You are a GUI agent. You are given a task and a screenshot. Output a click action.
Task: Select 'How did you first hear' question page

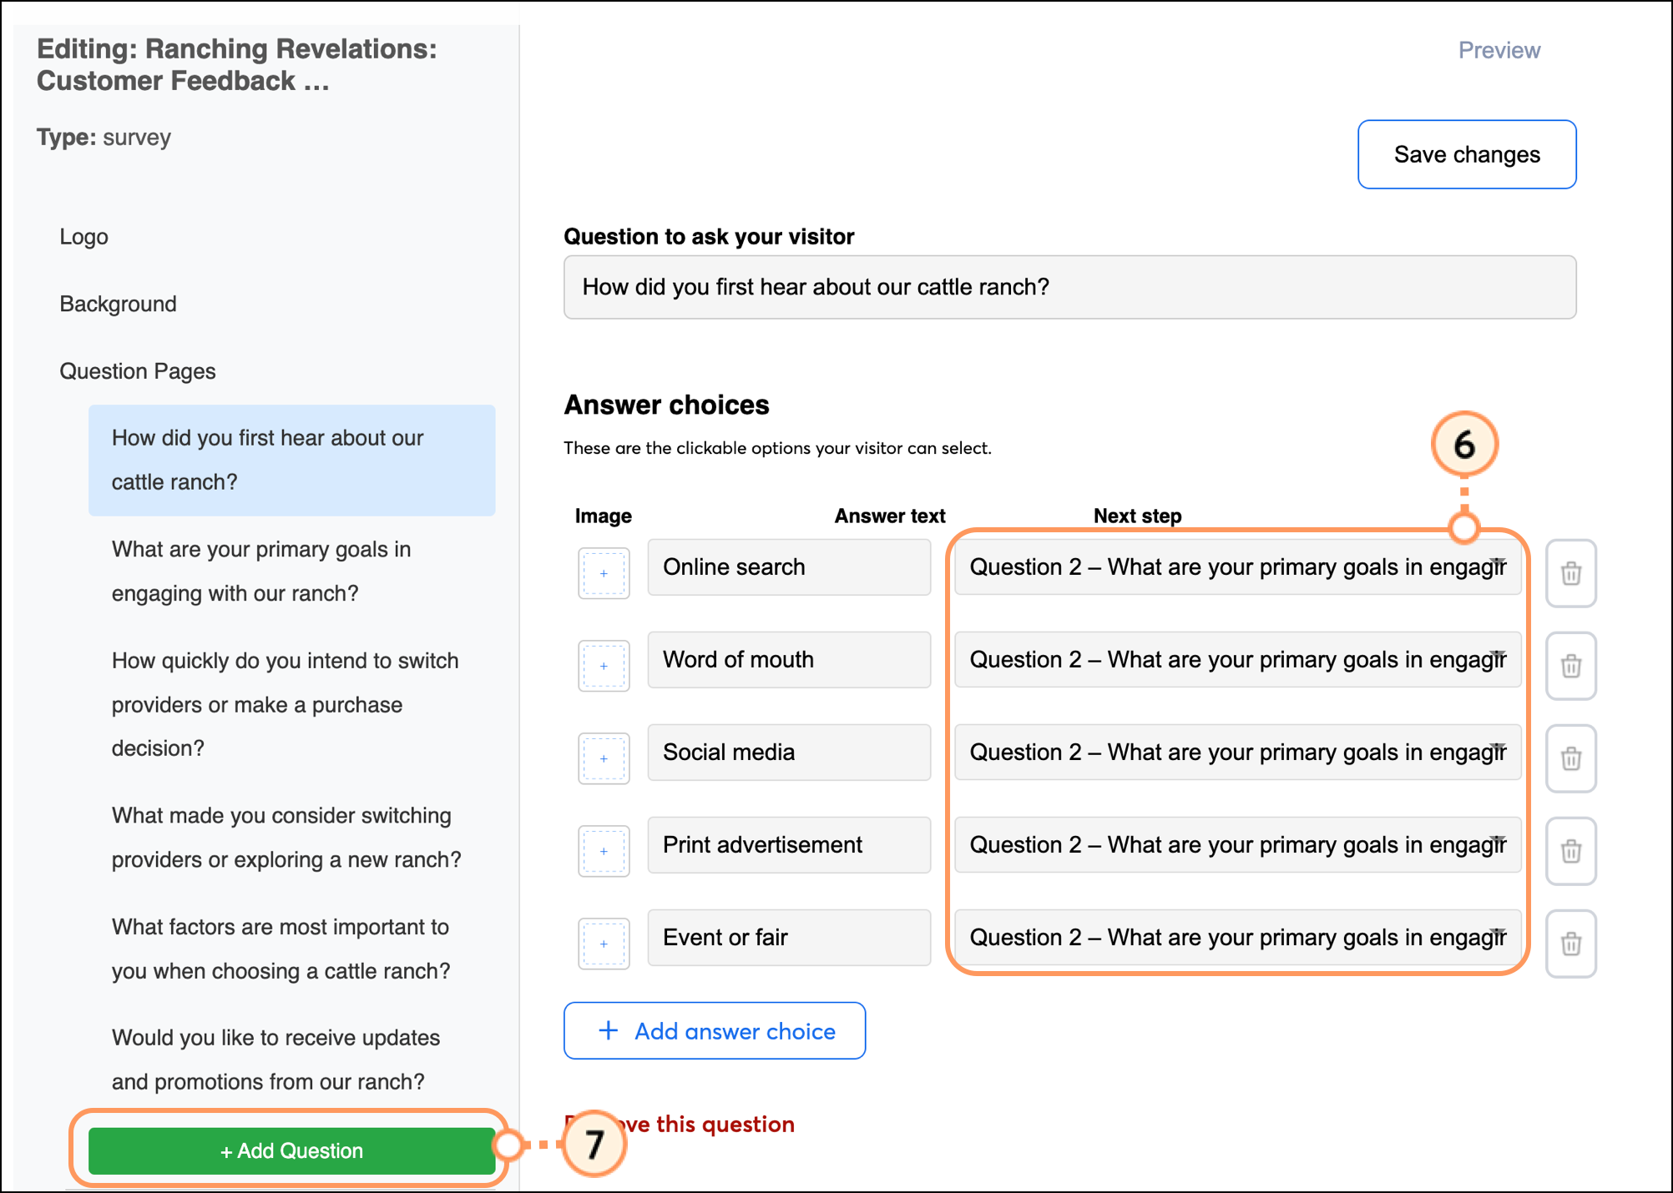point(292,461)
